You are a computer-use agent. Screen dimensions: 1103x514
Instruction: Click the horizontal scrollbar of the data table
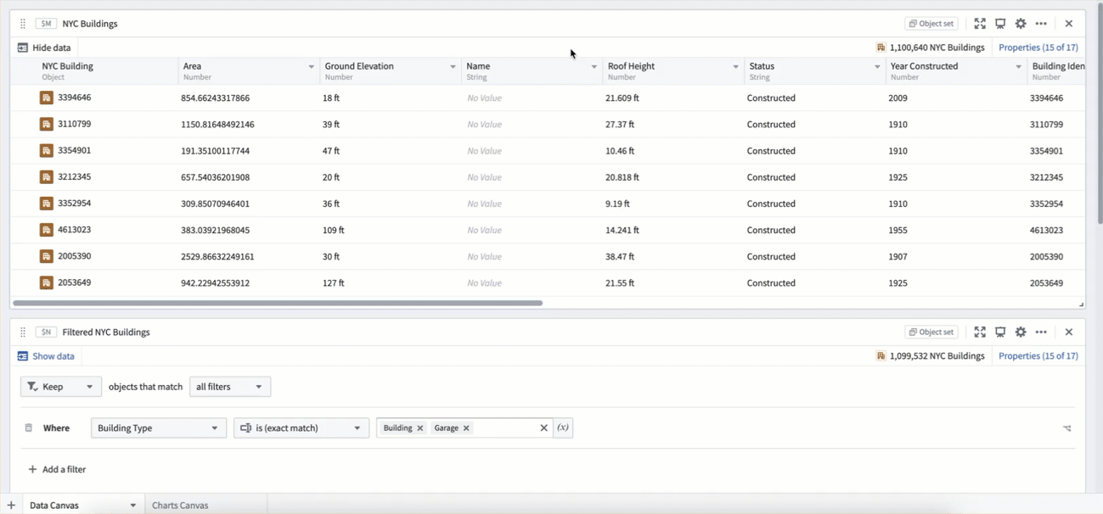(278, 303)
